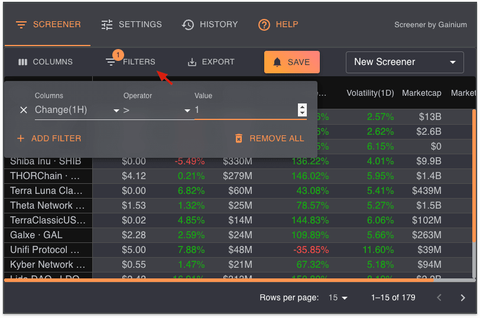Click the Export download icon
The height and width of the screenshot is (318, 480).
192,62
